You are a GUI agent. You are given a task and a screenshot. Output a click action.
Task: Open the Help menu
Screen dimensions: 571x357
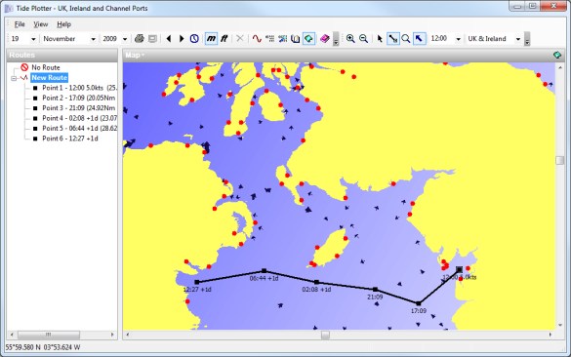[63, 24]
